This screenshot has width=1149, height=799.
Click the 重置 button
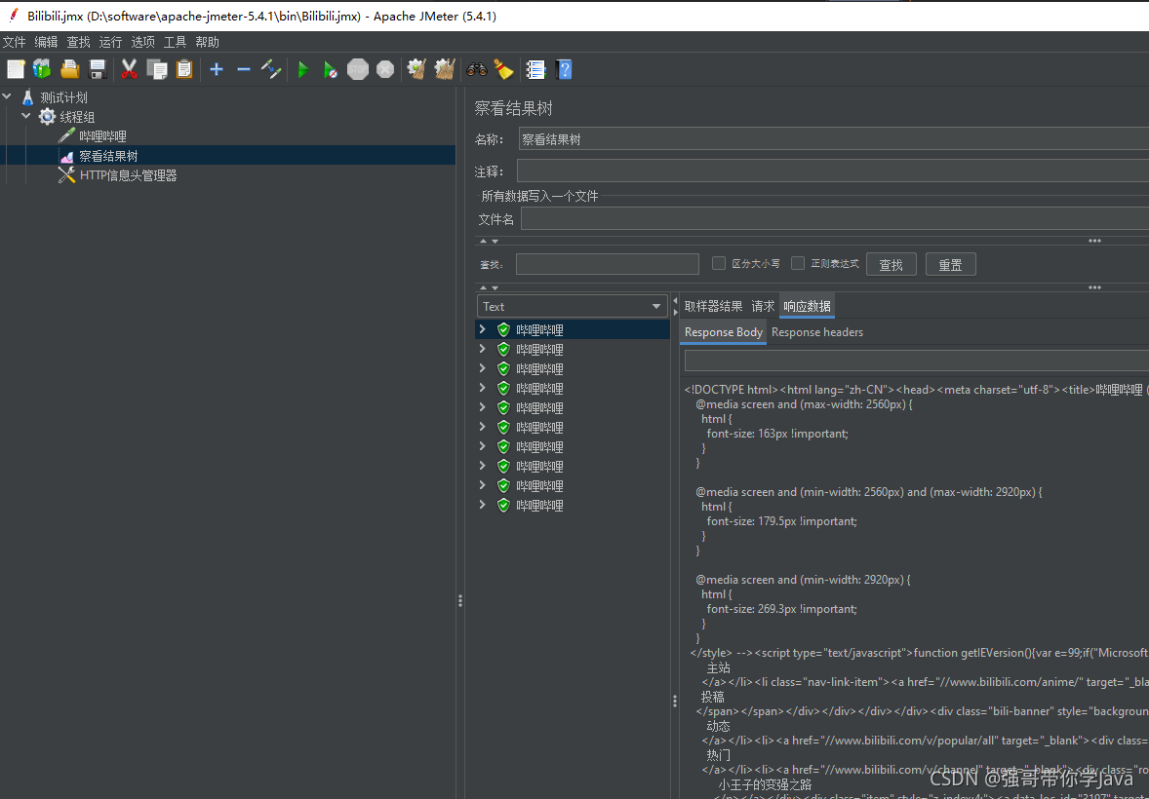(950, 264)
